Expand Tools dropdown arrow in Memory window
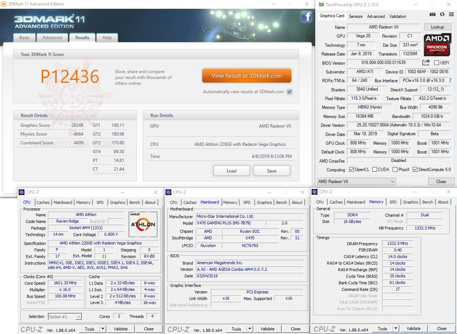Image resolution: width=457 pixels, height=334 pixels. tap(396, 329)
